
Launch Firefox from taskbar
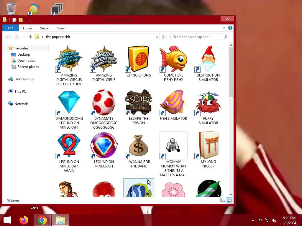click(24, 220)
